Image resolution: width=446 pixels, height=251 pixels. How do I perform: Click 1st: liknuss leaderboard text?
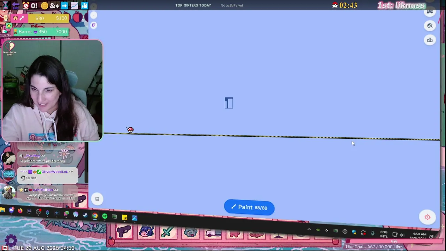[x=401, y=5]
